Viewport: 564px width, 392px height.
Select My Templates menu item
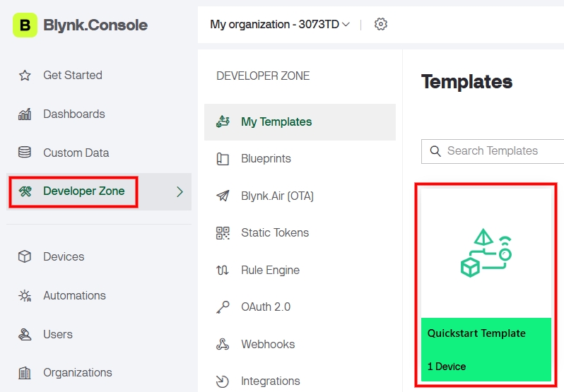coord(276,121)
